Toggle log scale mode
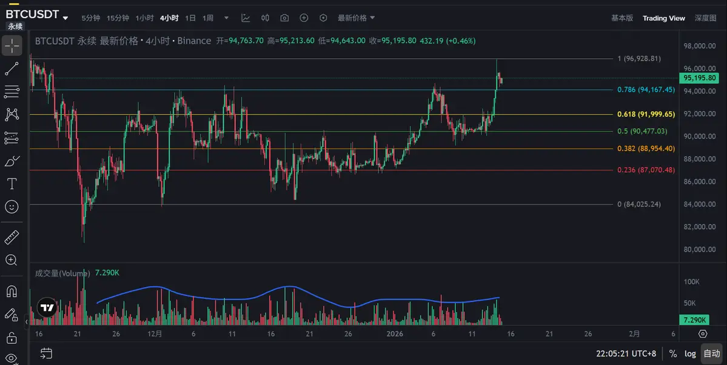Viewport: 727px width, 365px height. [690, 353]
